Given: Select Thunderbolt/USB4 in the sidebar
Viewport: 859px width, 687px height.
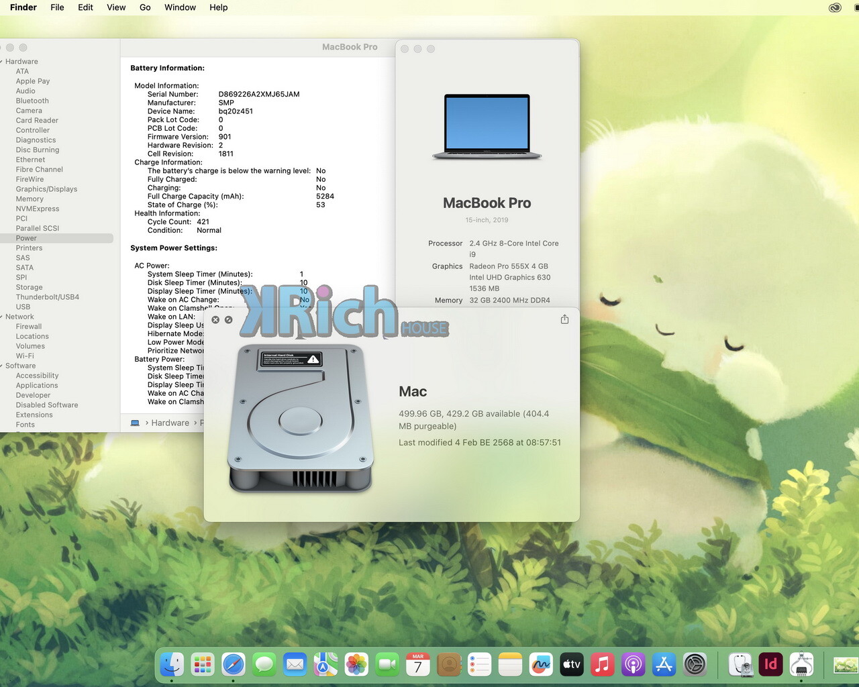Looking at the screenshot, I should 48,297.
